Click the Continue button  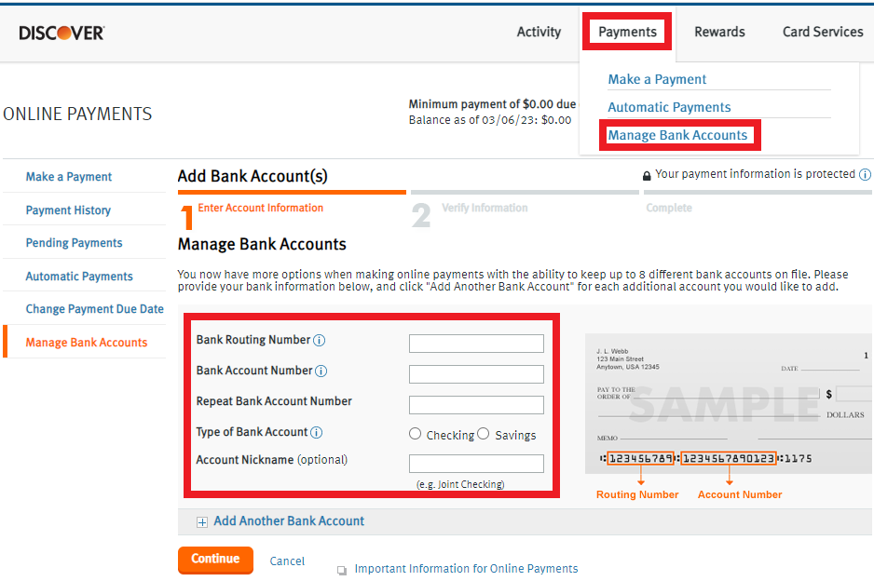point(215,560)
